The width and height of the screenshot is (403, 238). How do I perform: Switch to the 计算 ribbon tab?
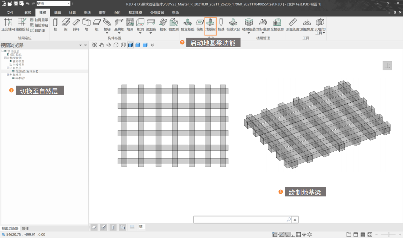point(72,12)
